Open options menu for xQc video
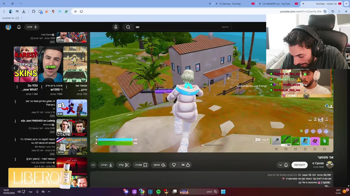 pyautogui.click(x=15, y=121)
